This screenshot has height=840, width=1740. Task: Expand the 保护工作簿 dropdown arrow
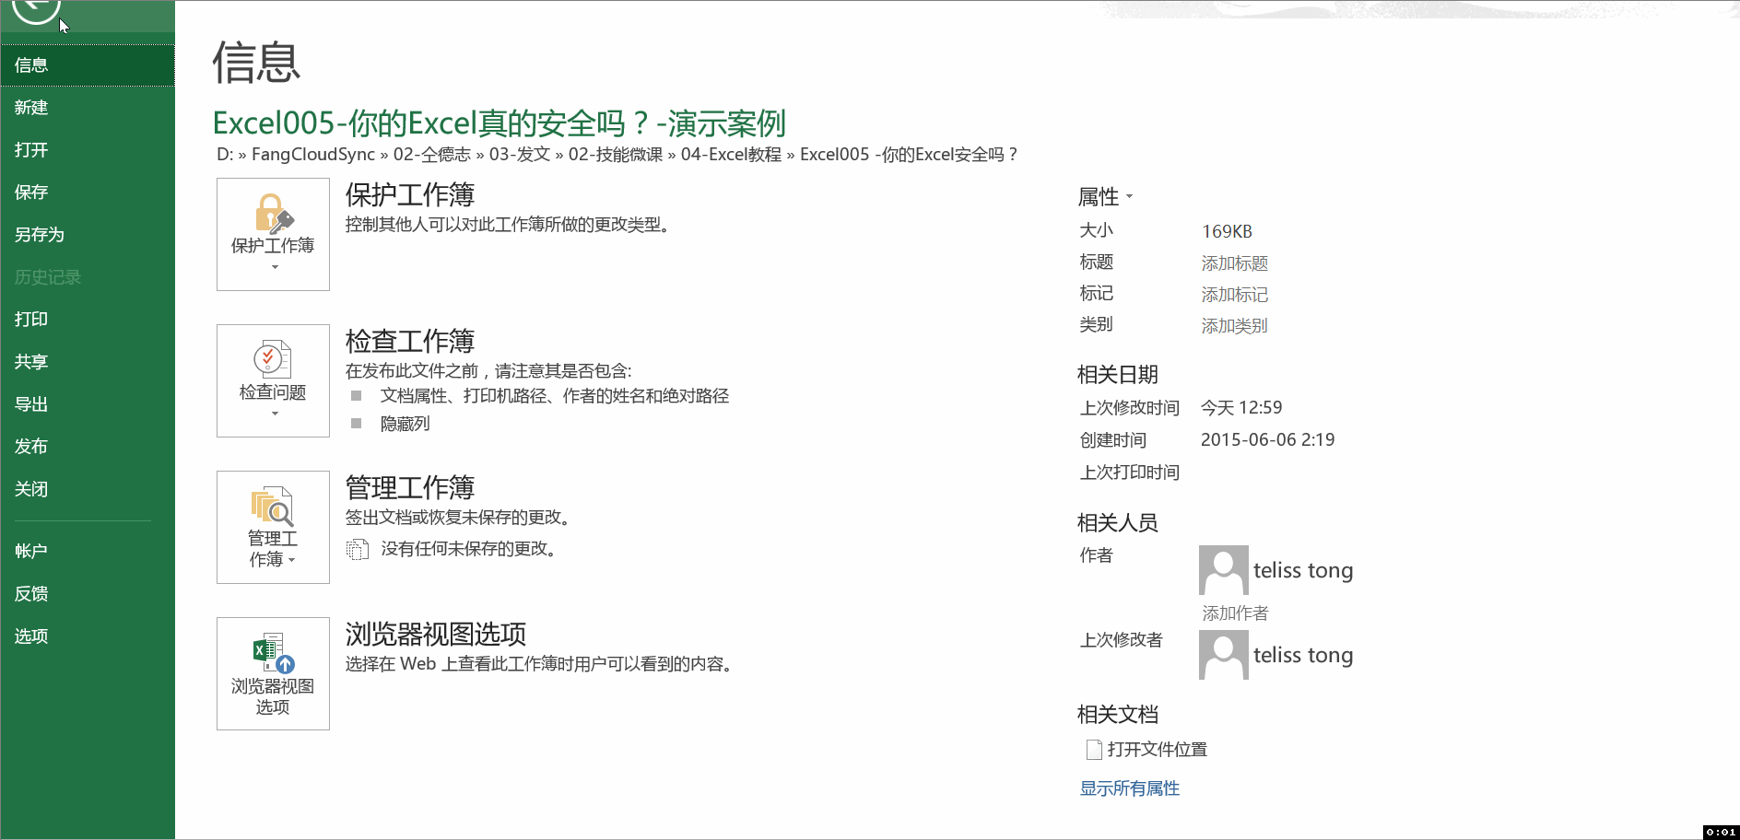coord(274,267)
